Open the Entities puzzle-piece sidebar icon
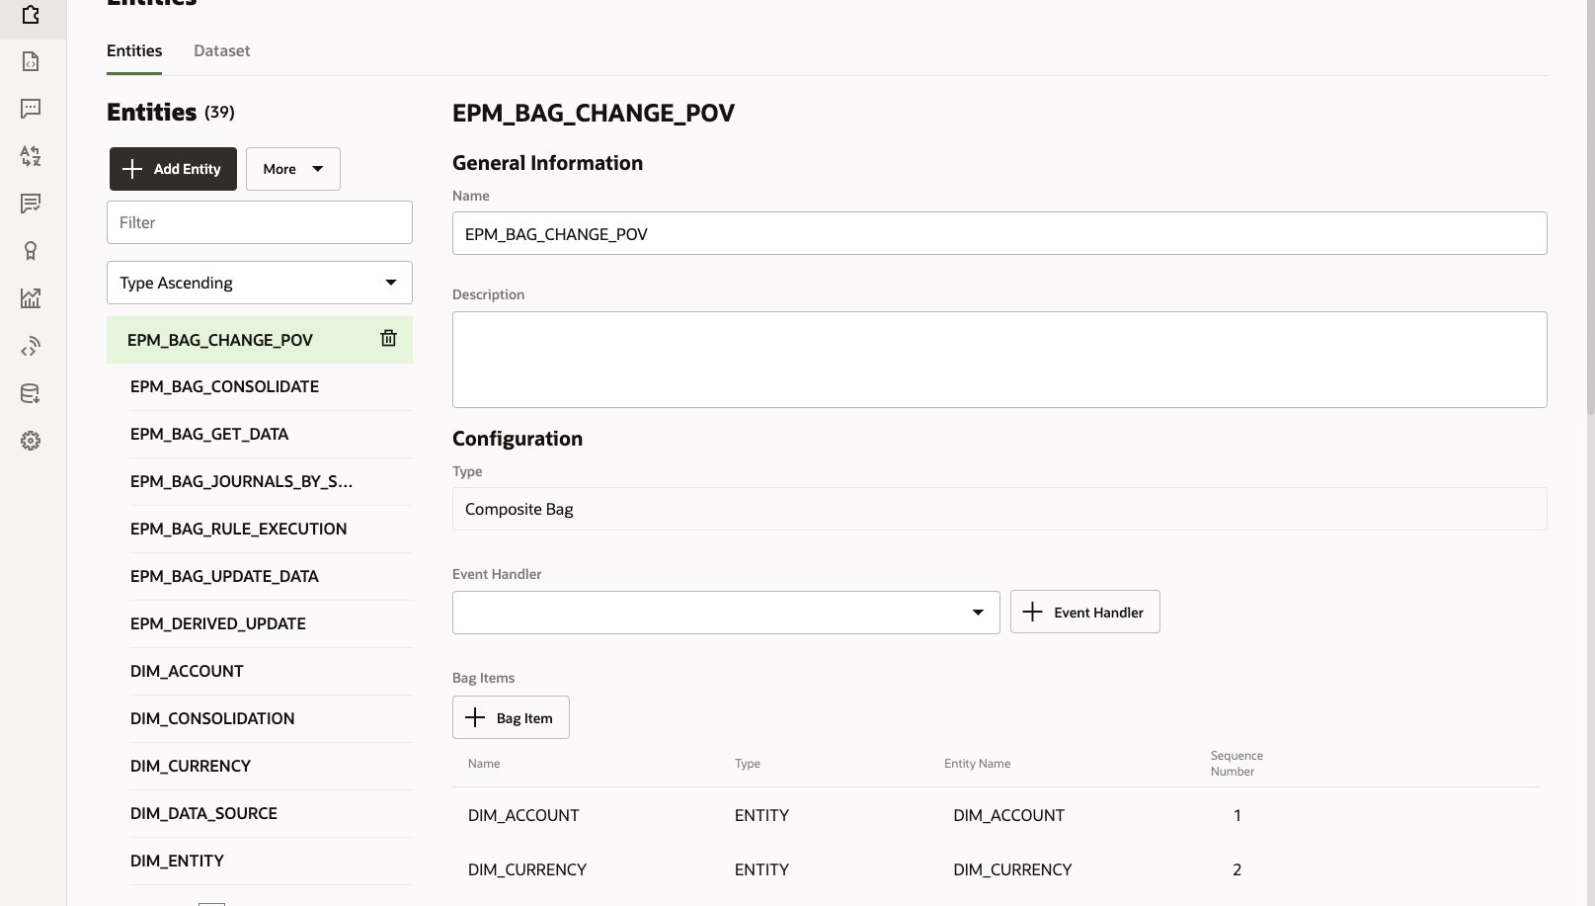The image size is (1595, 906). pos(31,15)
